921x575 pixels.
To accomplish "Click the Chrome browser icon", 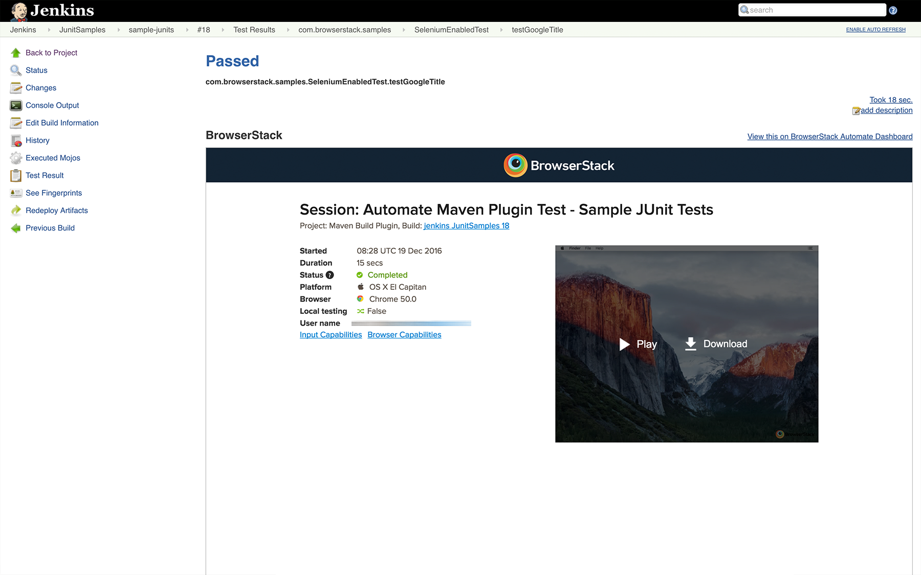I will tap(360, 299).
